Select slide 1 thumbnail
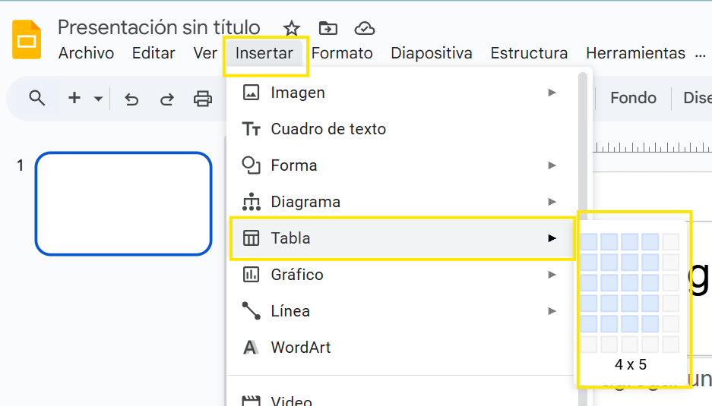 [123, 203]
